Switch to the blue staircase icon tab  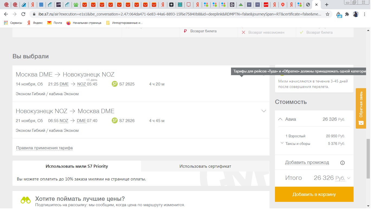(x=24, y=5)
